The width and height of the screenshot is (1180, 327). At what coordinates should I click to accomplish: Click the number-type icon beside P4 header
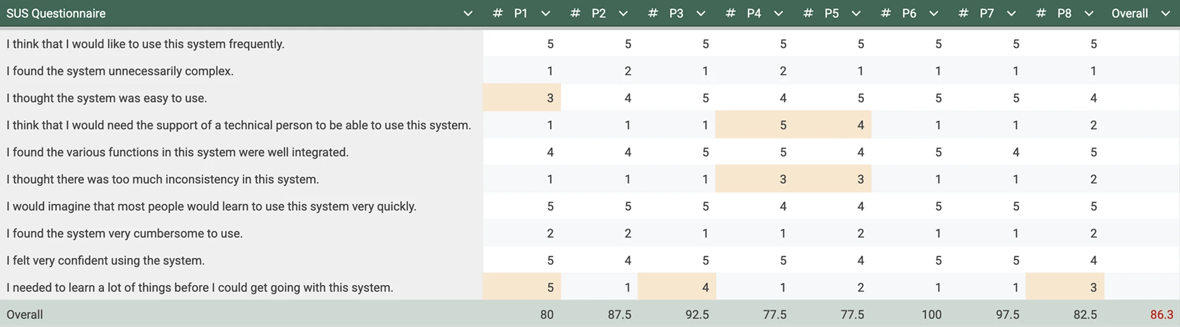point(731,13)
